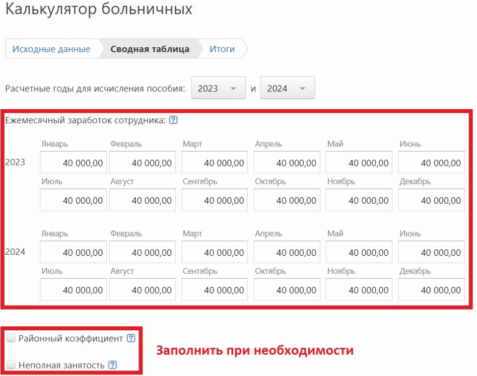Image resolution: width=477 pixels, height=376 pixels.
Task: Click help icon beside Неполная занятость
Action: [x=113, y=365]
